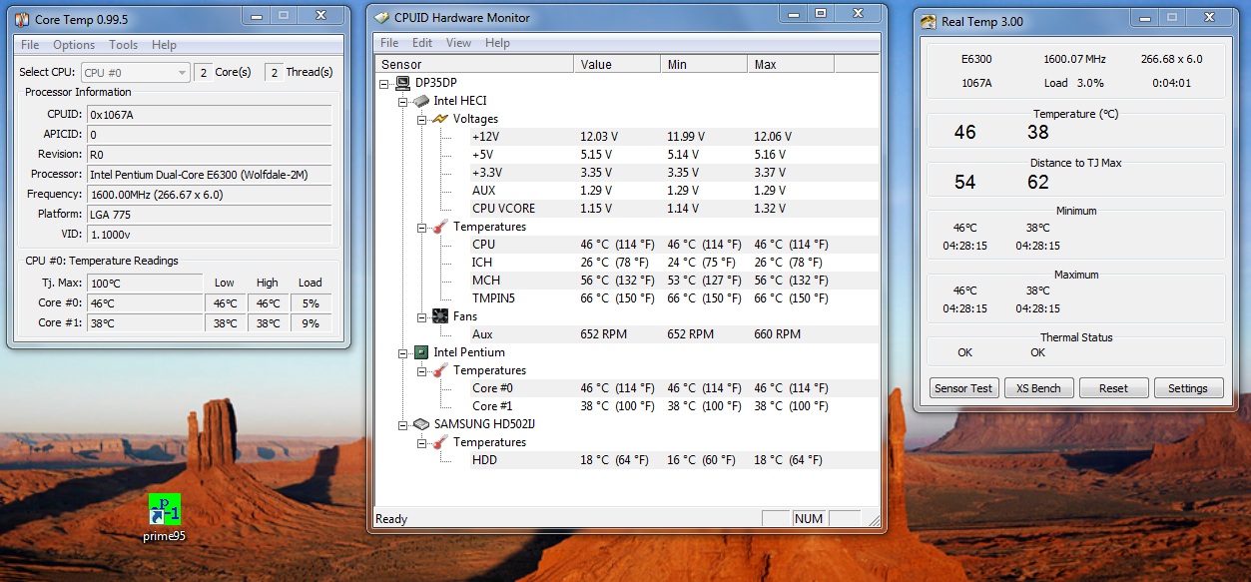Click CPUID Hardware Monitor title bar icon
The image size is (1251, 582).
[x=382, y=18]
